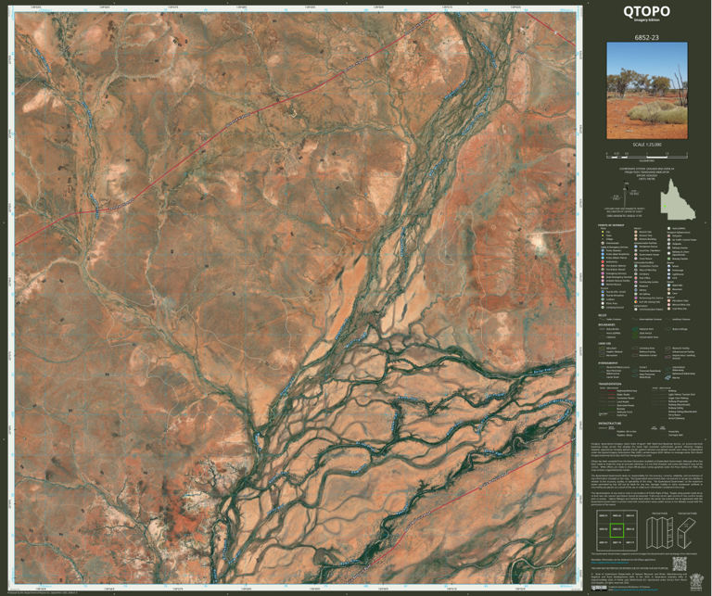Click the vertical folds folding diagram
The image size is (712, 596).
[x=659, y=533]
